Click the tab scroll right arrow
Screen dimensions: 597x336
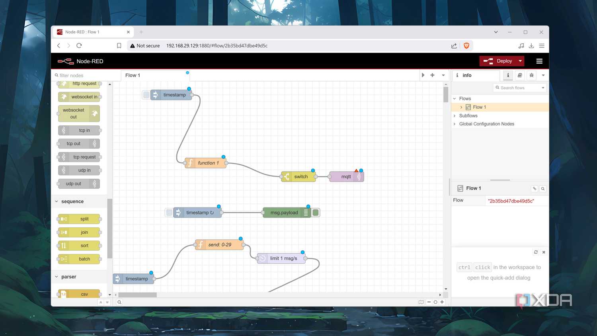click(x=423, y=75)
